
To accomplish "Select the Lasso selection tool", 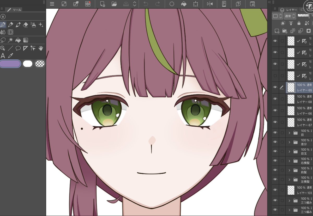I will point(3,40).
